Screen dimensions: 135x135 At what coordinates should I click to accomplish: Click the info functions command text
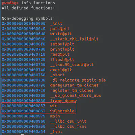(38, 3)
